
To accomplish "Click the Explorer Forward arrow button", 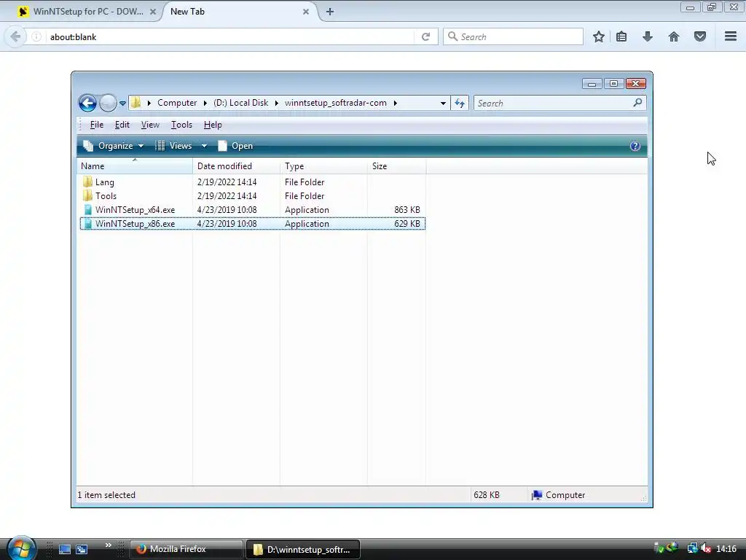I will 108,103.
